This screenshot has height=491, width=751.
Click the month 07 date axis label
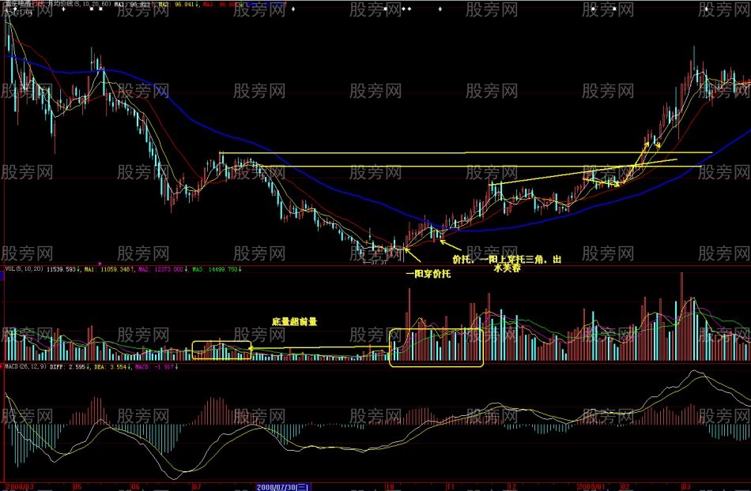click(x=197, y=487)
